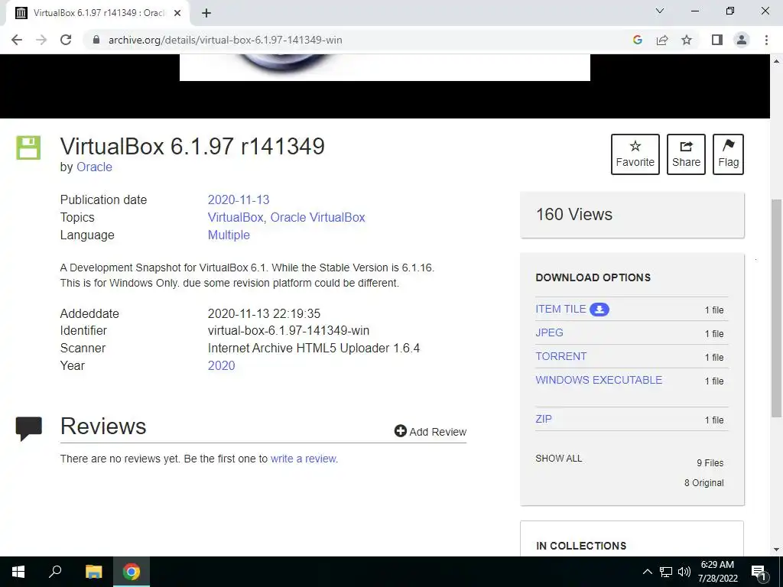Open the Year 2020 link
This screenshot has width=783, height=587.
pos(221,365)
